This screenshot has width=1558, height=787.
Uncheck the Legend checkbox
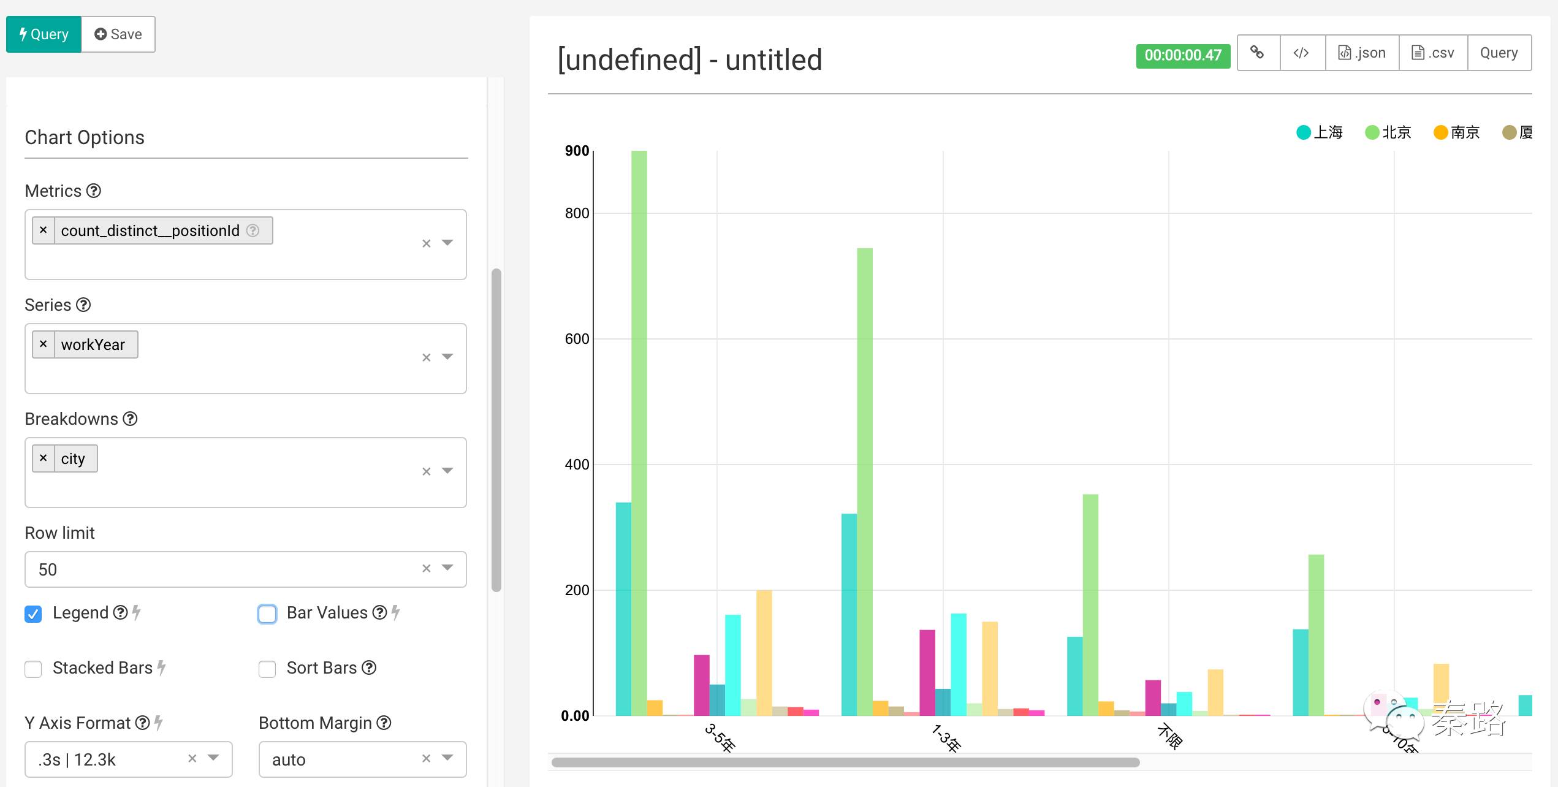pyautogui.click(x=33, y=614)
